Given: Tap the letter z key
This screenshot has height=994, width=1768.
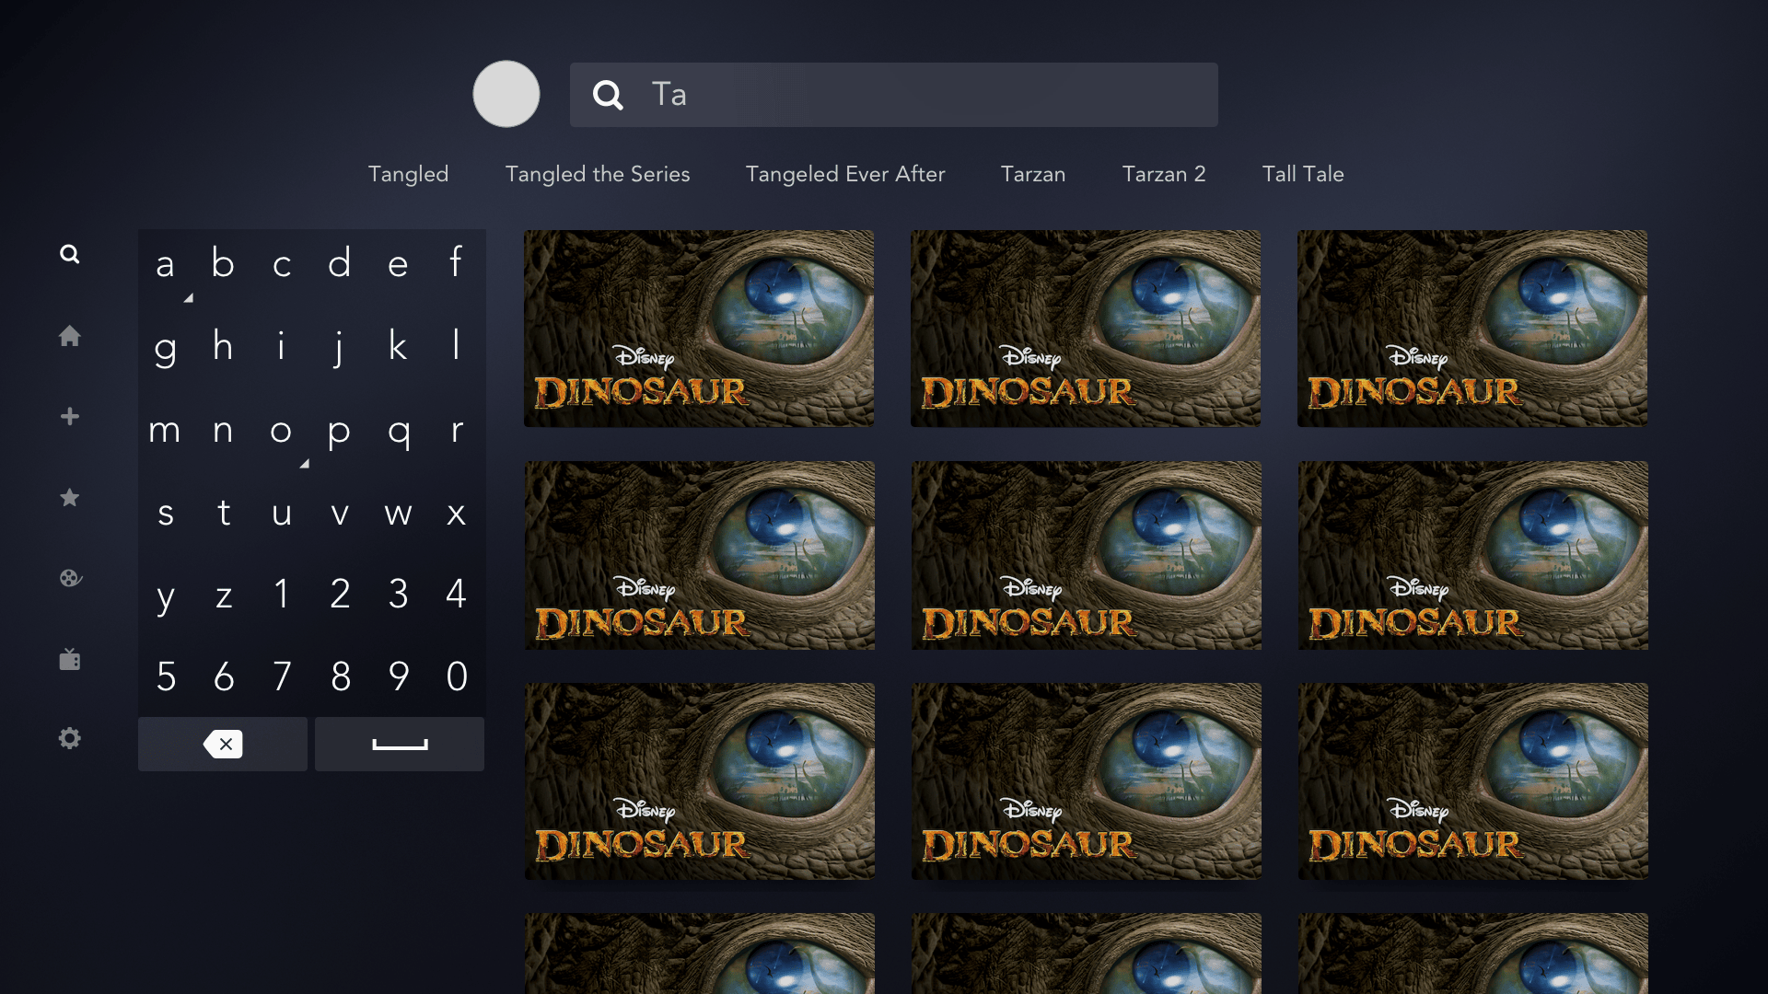Looking at the screenshot, I should (223, 595).
